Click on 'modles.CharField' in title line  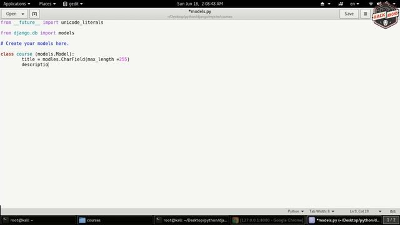point(64,59)
